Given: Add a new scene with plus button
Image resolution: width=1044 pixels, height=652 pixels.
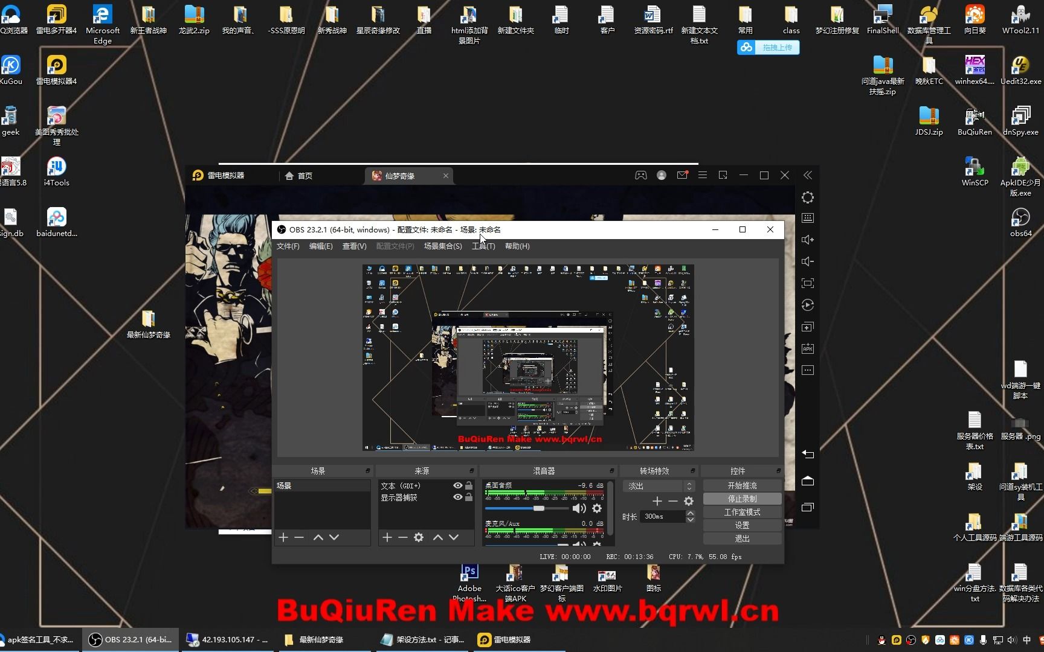Looking at the screenshot, I should tap(283, 537).
